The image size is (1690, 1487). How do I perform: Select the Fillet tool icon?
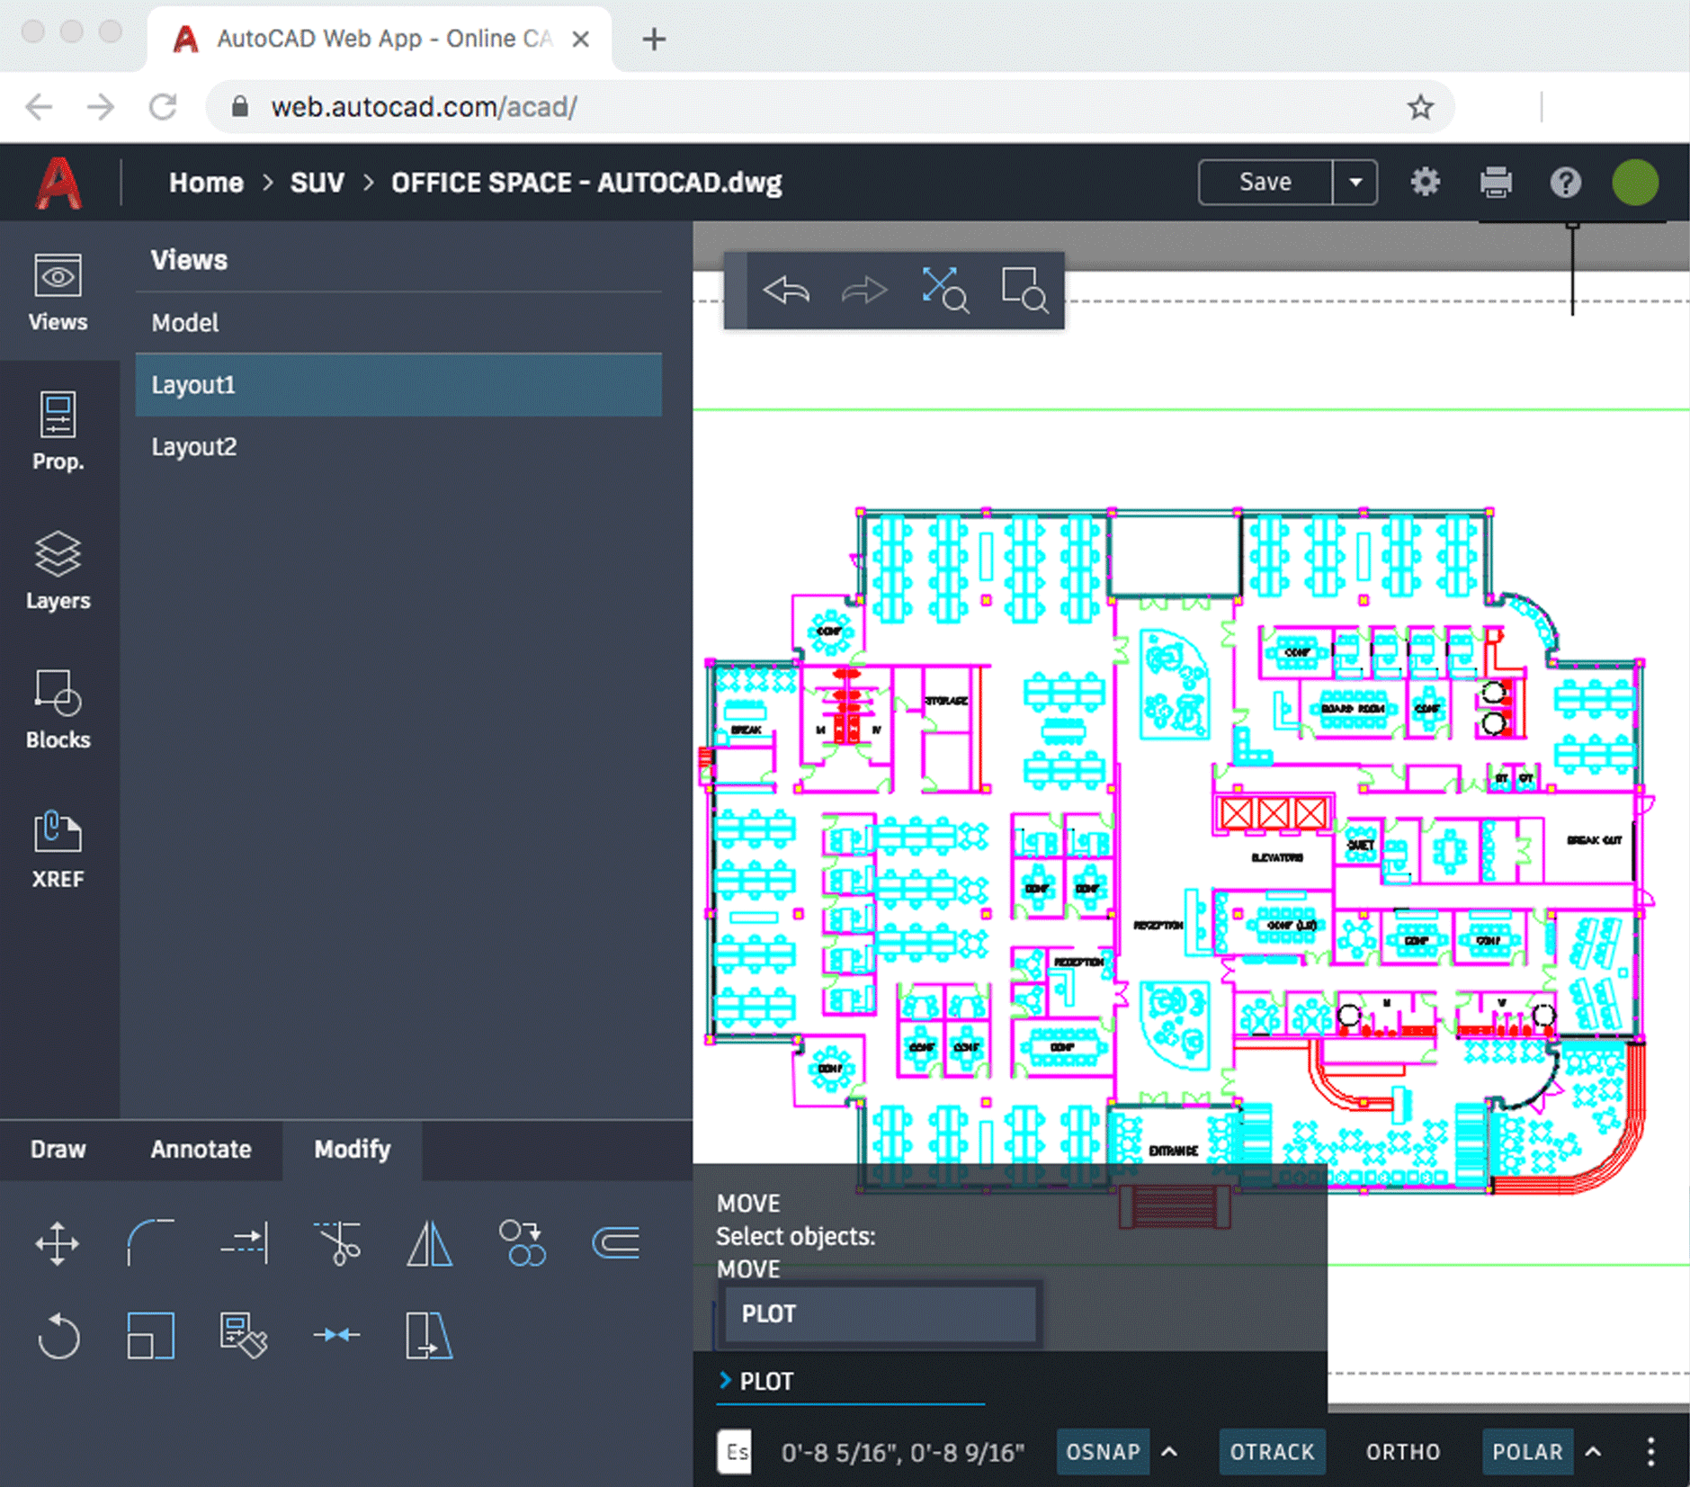coord(150,1244)
